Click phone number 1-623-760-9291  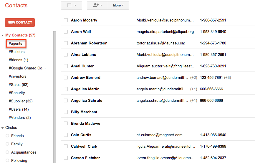[x=213, y=66]
